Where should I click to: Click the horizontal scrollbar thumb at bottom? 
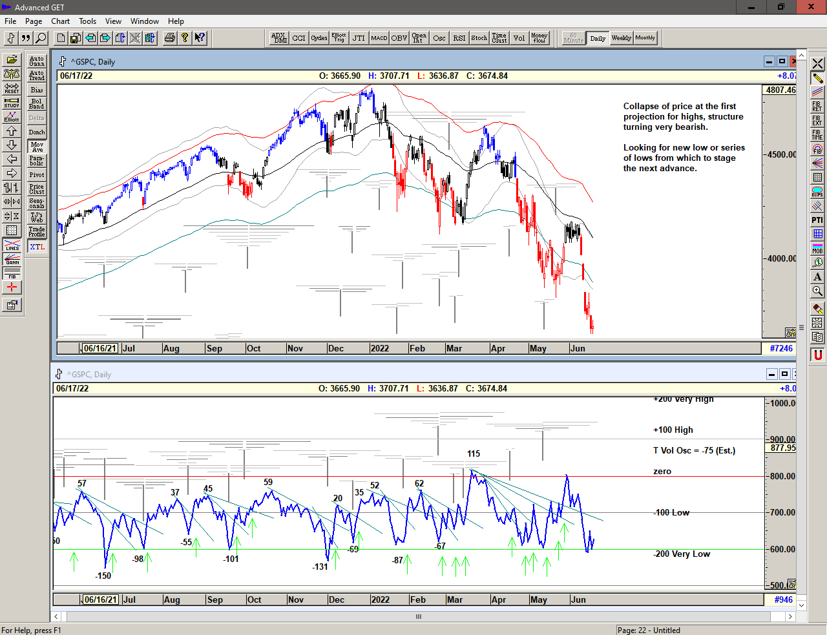coord(419,617)
